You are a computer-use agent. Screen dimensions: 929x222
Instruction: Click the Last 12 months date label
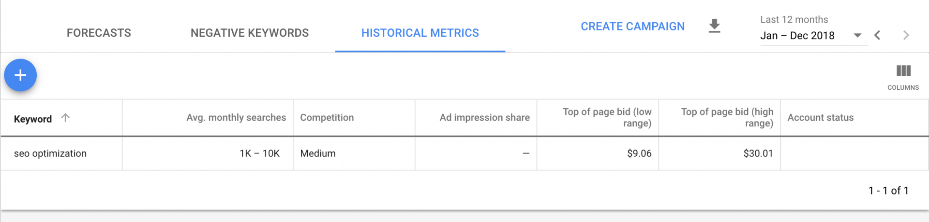pyautogui.click(x=794, y=20)
